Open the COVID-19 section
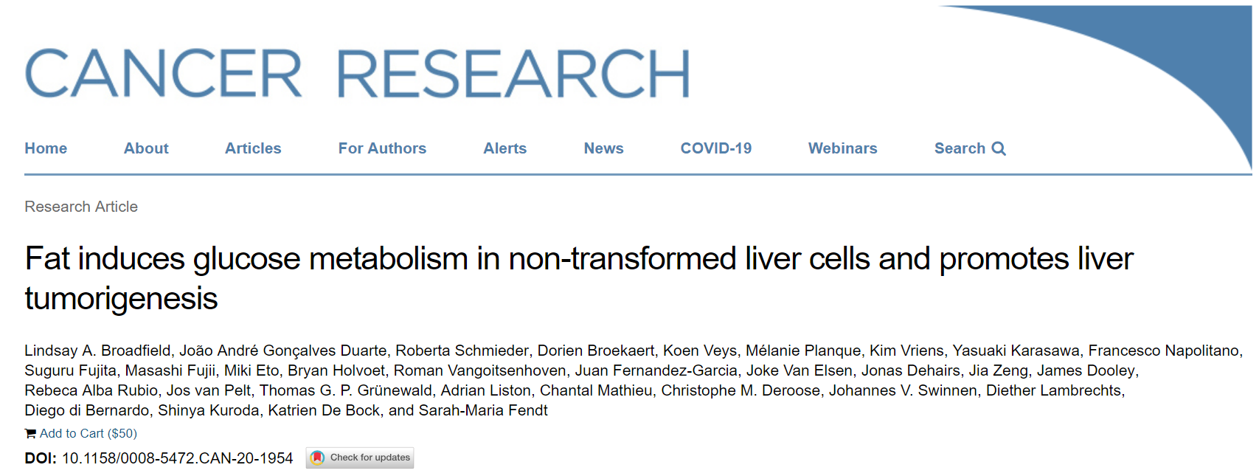 (x=715, y=148)
